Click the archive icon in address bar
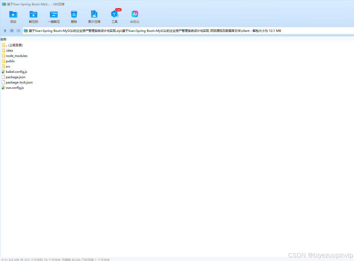This screenshot has height=261, width=354. [26, 31]
